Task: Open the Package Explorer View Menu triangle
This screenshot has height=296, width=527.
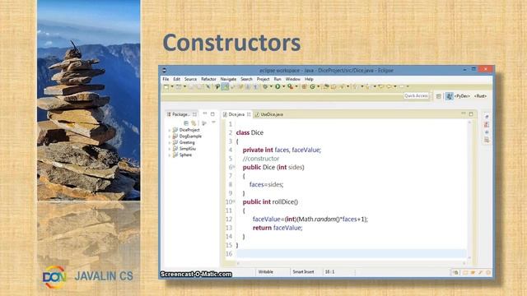Action: pos(213,123)
